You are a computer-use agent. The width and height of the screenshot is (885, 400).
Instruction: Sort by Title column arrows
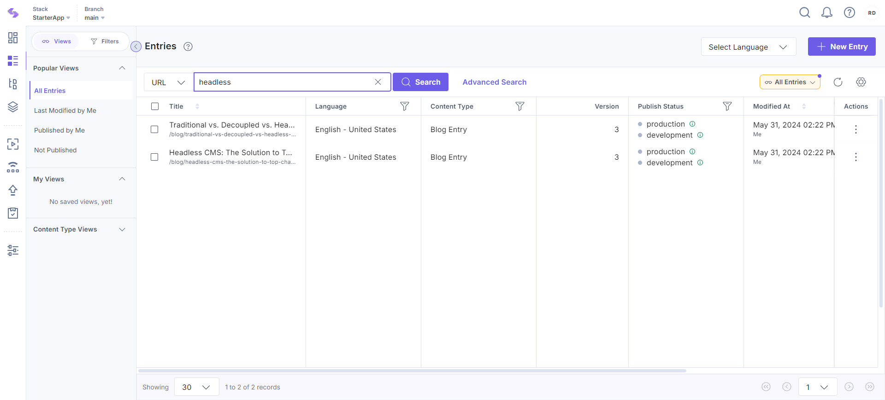click(197, 106)
